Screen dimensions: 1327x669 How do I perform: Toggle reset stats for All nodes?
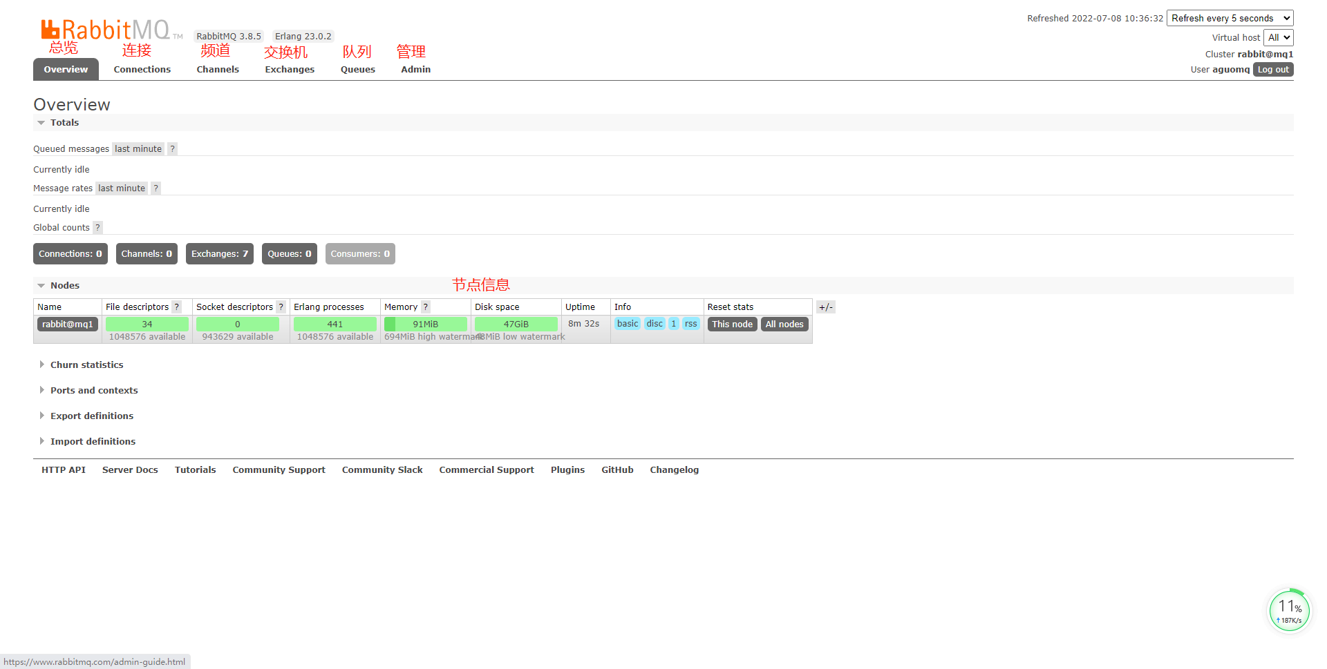[x=784, y=324]
